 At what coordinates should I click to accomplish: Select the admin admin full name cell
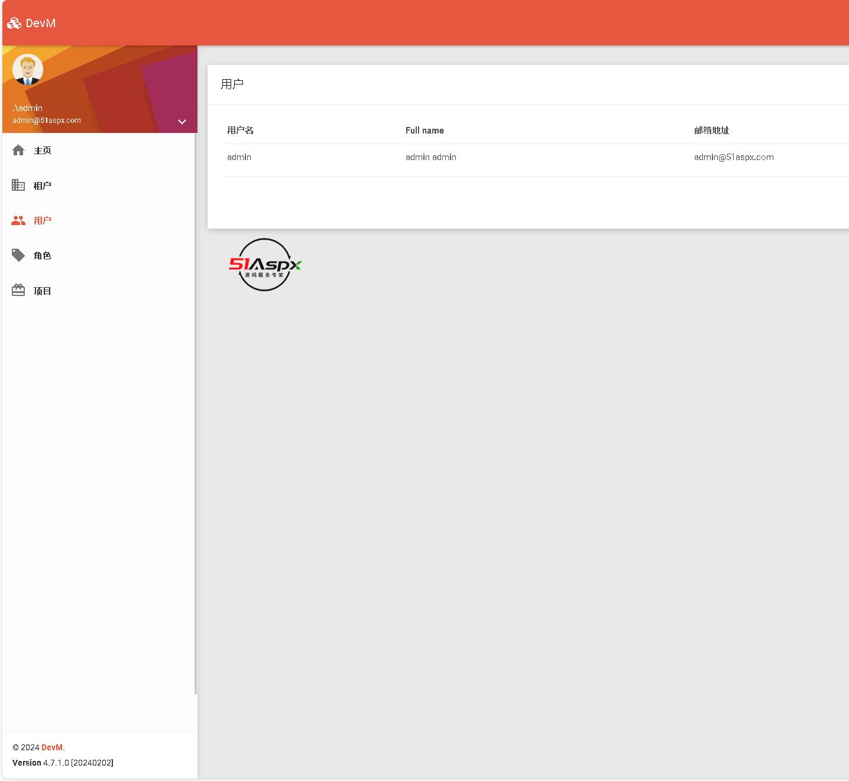431,157
